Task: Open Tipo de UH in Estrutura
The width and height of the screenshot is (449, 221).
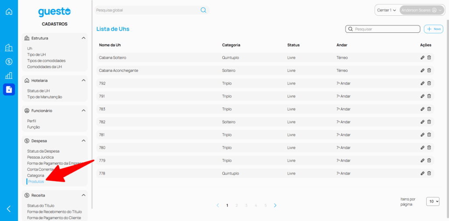Action: 36,54
